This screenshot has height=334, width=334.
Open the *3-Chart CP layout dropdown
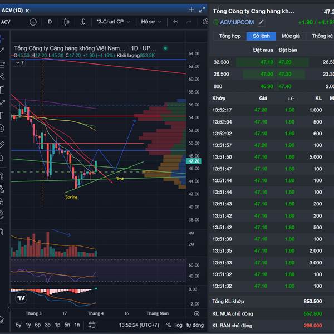pos(114,22)
